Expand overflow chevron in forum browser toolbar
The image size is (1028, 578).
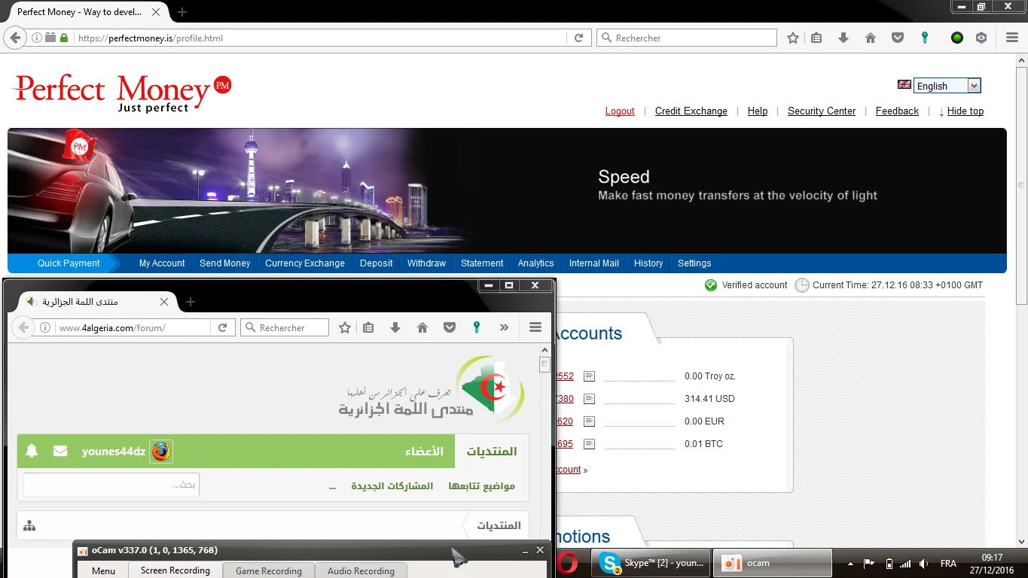pos(504,327)
